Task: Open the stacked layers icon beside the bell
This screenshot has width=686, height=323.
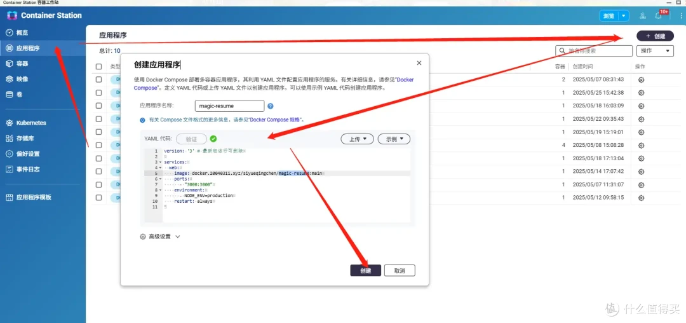Action: [642, 16]
